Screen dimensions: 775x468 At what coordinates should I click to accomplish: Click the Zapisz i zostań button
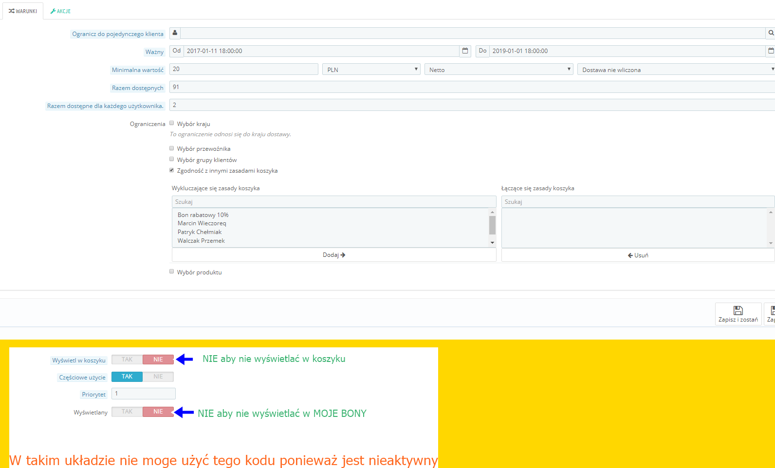(x=738, y=314)
